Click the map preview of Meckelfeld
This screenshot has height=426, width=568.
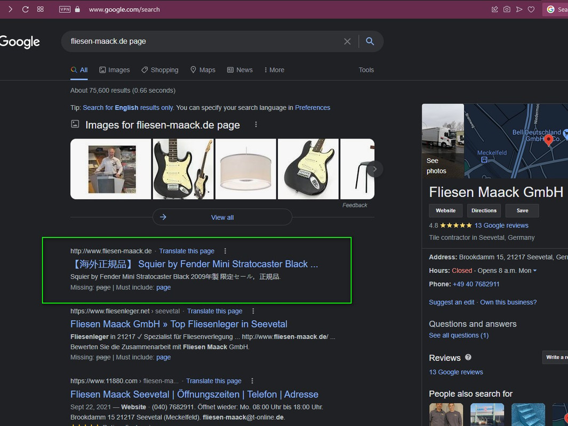516,141
